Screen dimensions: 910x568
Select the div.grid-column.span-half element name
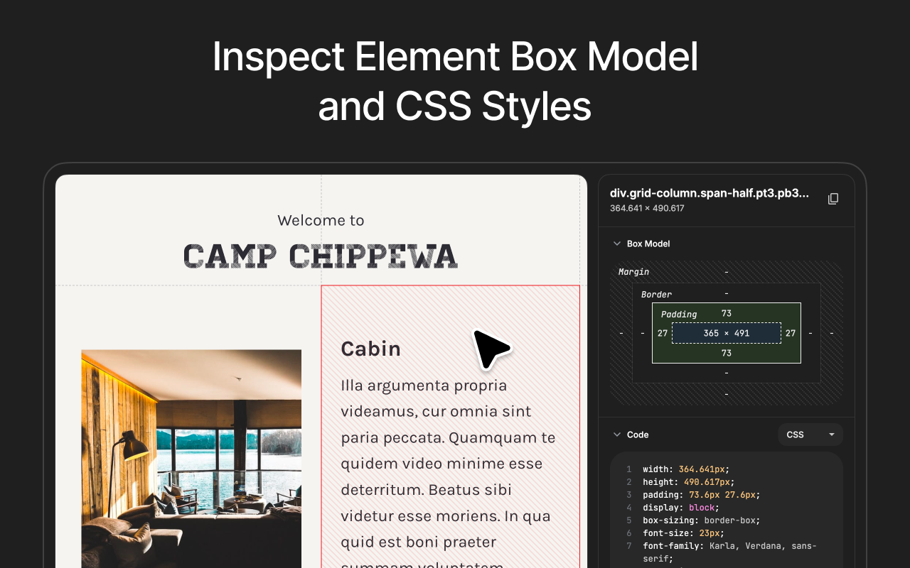710,193
